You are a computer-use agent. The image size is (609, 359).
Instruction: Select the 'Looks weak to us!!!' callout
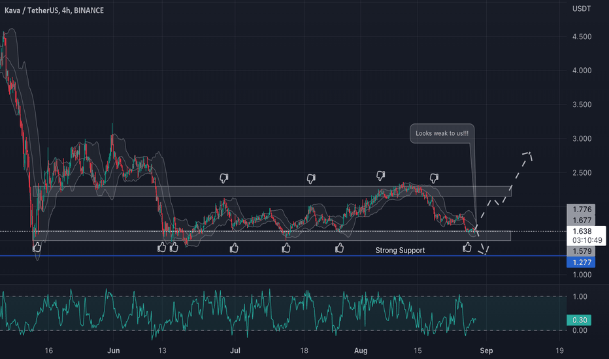click(x=442, y=134)
